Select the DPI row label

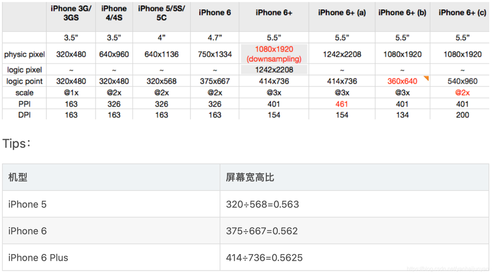pyautogui.click(x=24, y=115)
